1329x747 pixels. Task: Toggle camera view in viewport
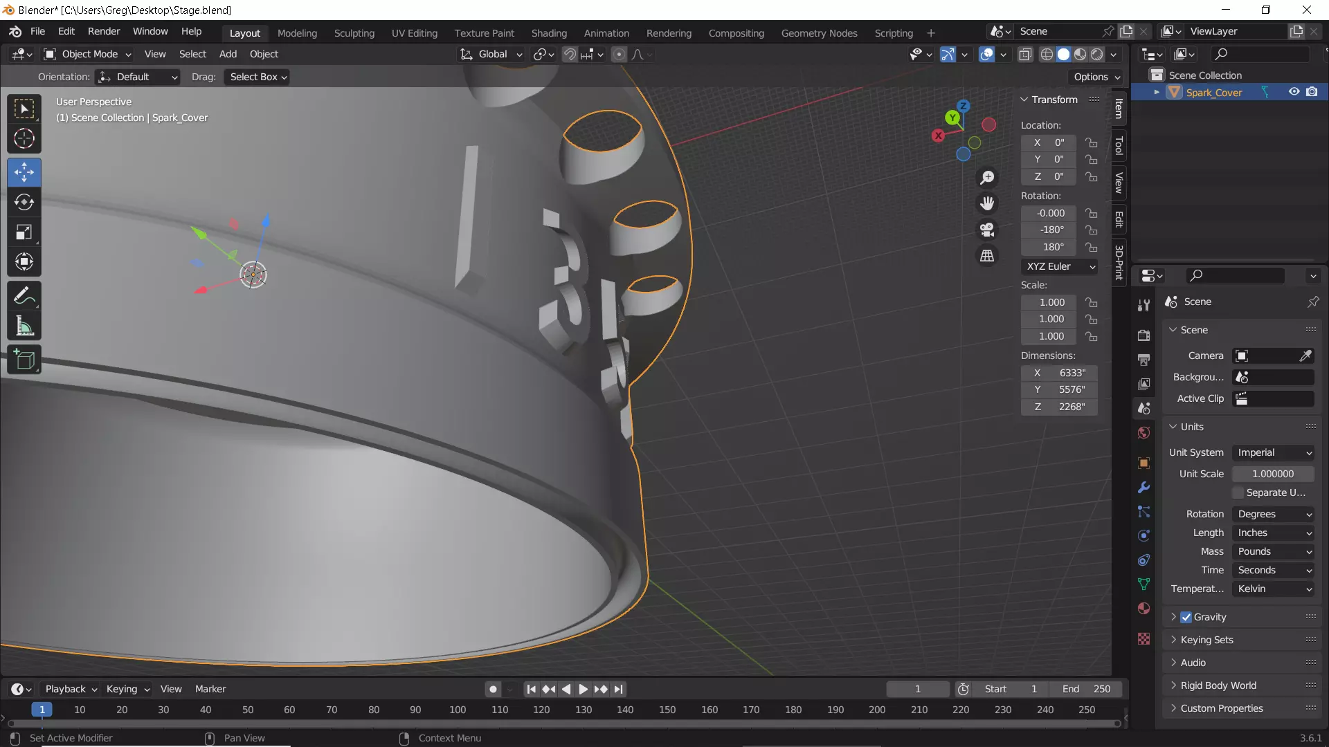pos(987,230)
